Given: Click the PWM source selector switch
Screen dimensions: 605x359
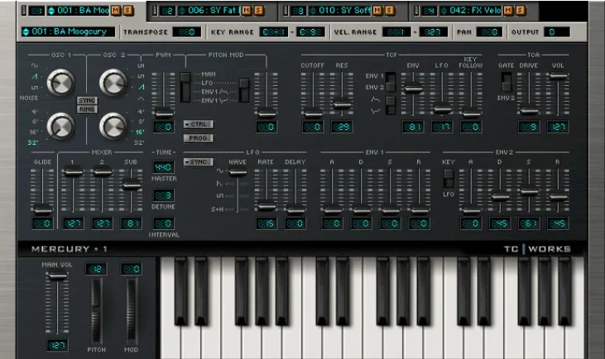Looking at the screenshot, I should [185, 87].
